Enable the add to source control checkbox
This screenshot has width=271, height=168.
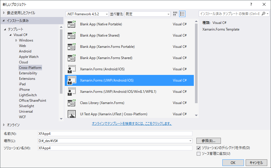pyautogui.click(x=199, y=154)
